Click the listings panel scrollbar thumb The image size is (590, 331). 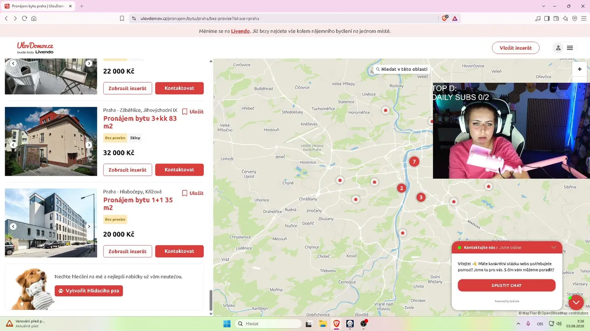211,300
